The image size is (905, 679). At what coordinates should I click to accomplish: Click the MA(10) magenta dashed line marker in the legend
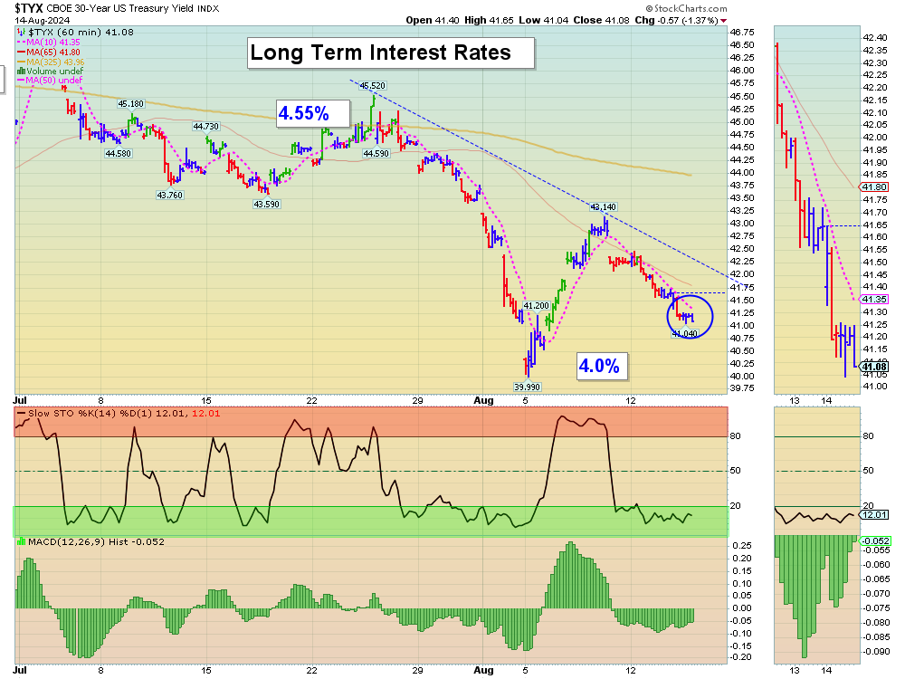tap(22, 43)
